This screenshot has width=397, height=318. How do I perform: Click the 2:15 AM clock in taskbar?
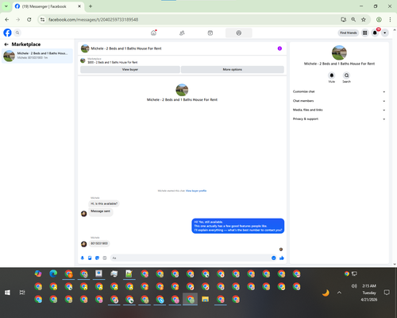[369, 286]
